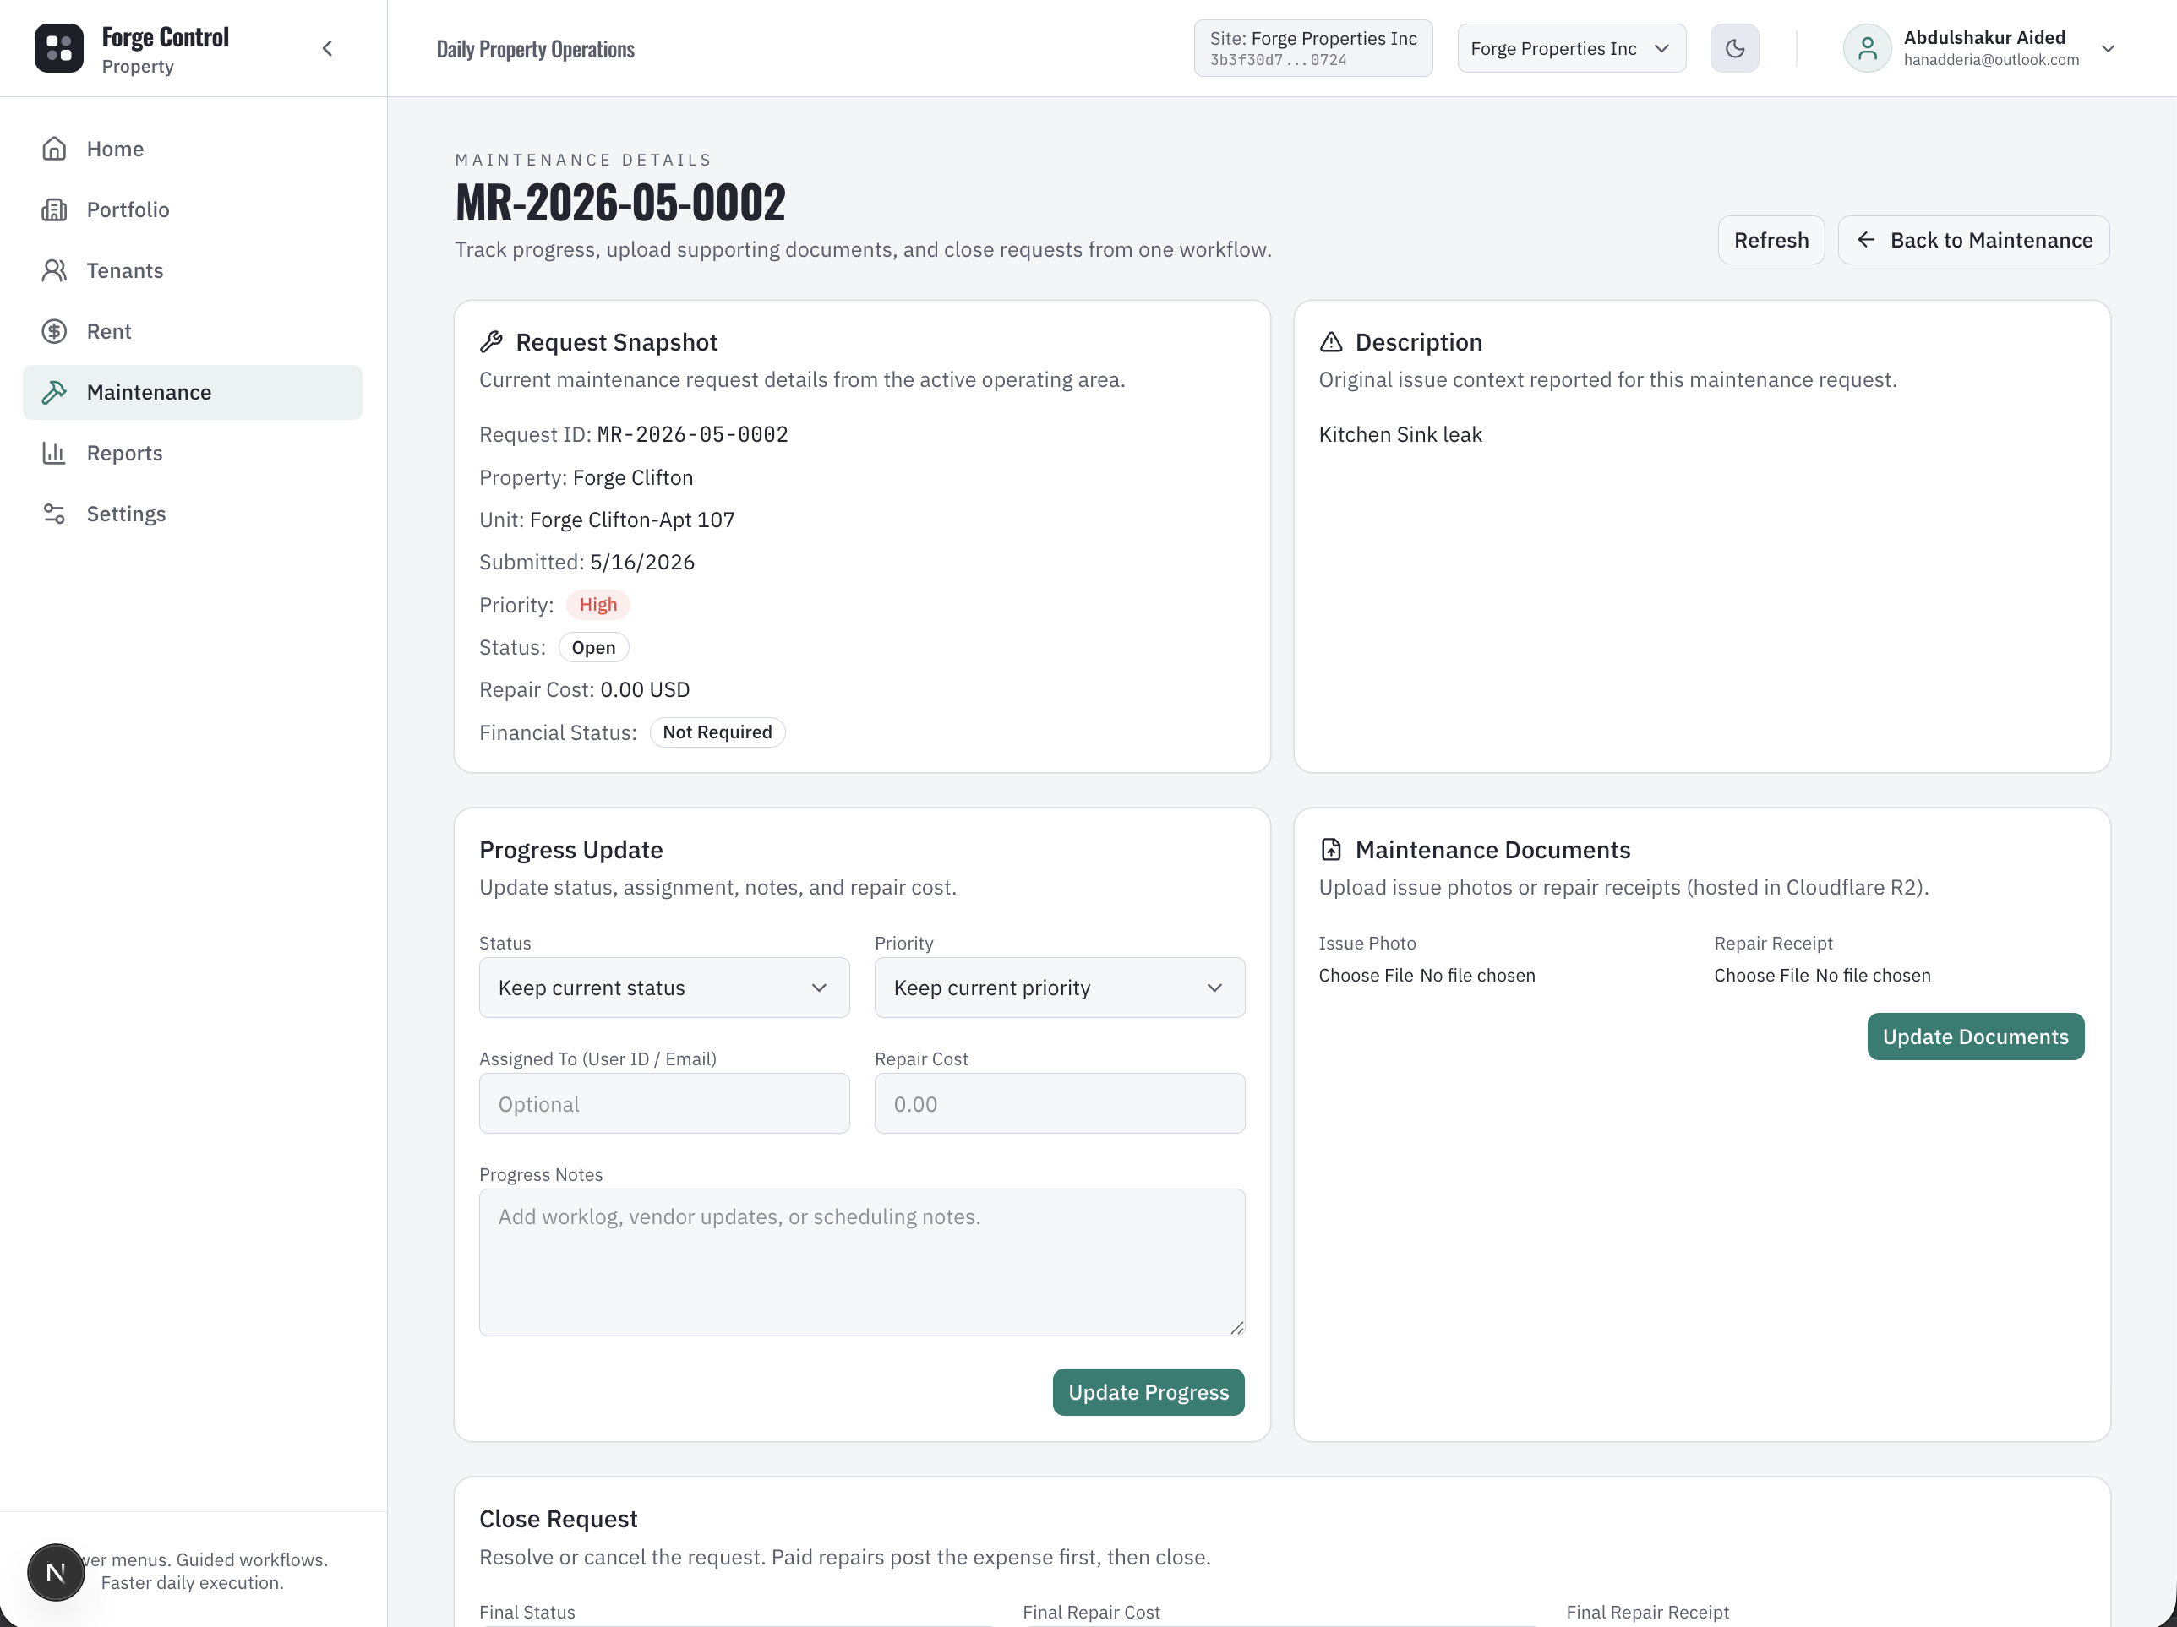2177x1627 pixels.
Task: Select Maintenance in the sidebar
Action: pyautogui.click(x=193, y=393)
